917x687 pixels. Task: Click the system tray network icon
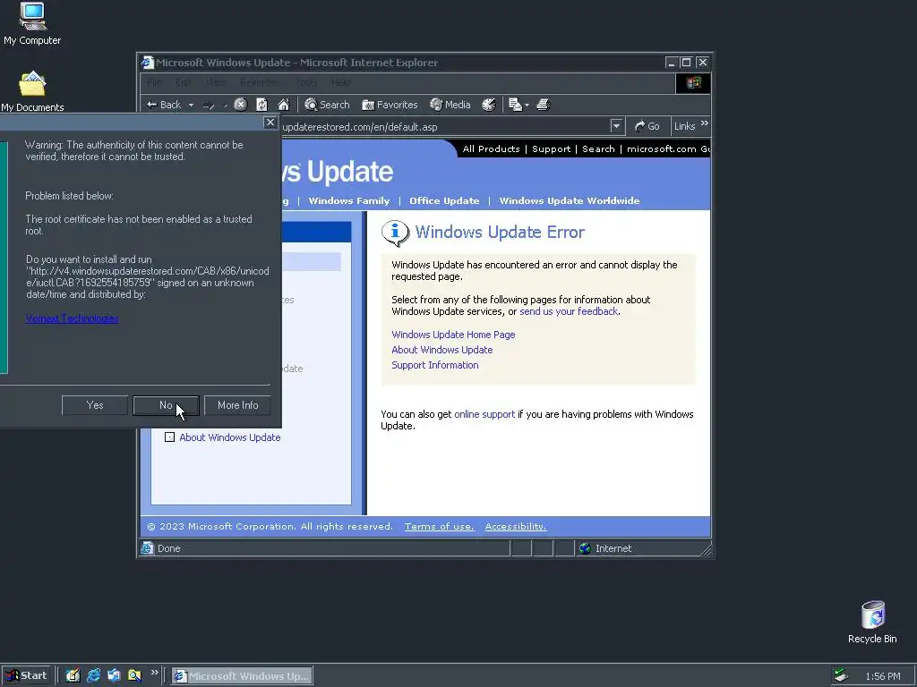coord(841,676)
